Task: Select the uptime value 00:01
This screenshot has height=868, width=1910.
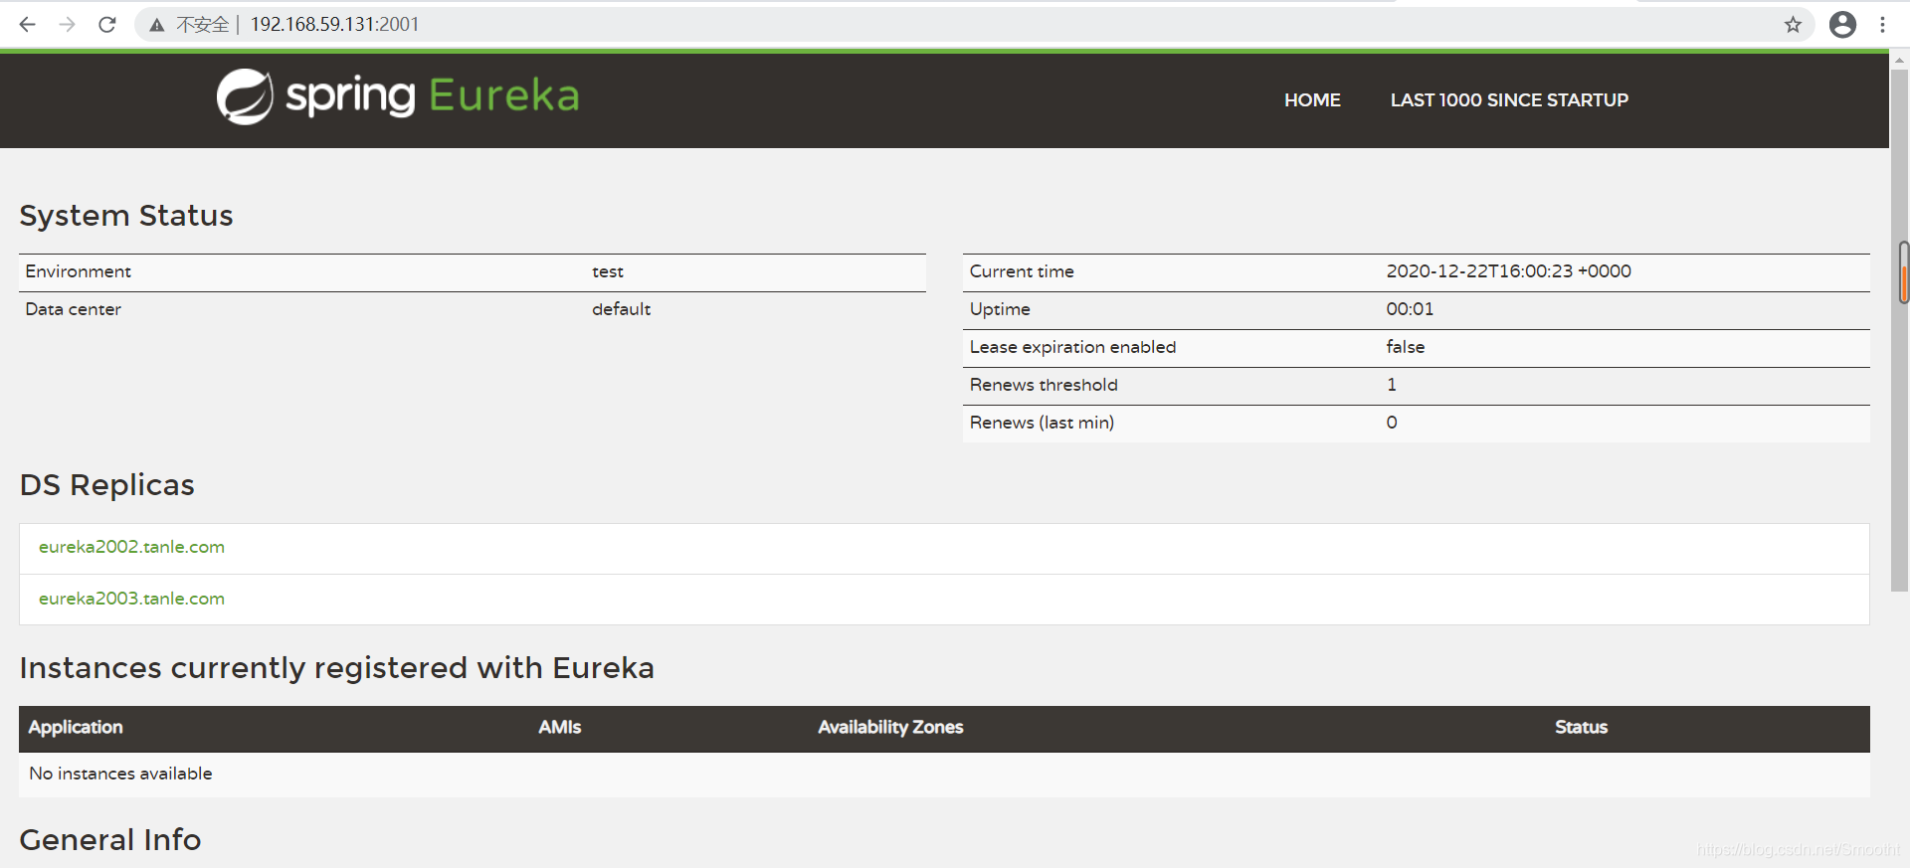Action: pos(1410,309)
